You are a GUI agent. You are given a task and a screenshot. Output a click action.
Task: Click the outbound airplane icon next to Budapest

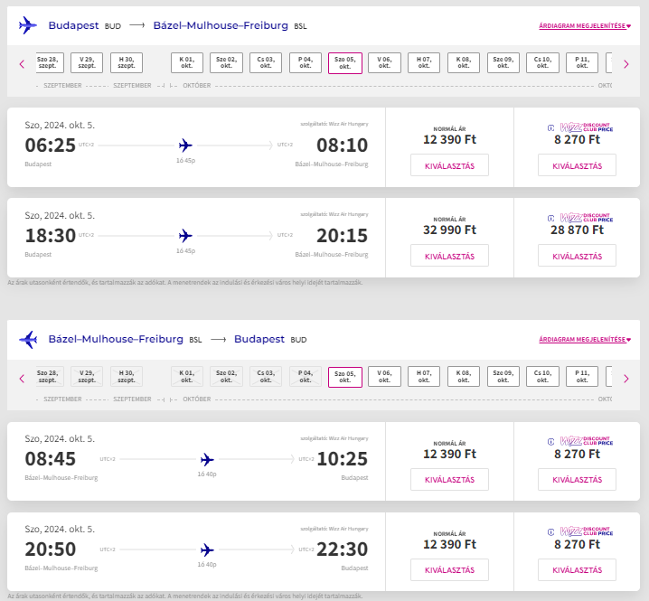click(x=28, y=25)
